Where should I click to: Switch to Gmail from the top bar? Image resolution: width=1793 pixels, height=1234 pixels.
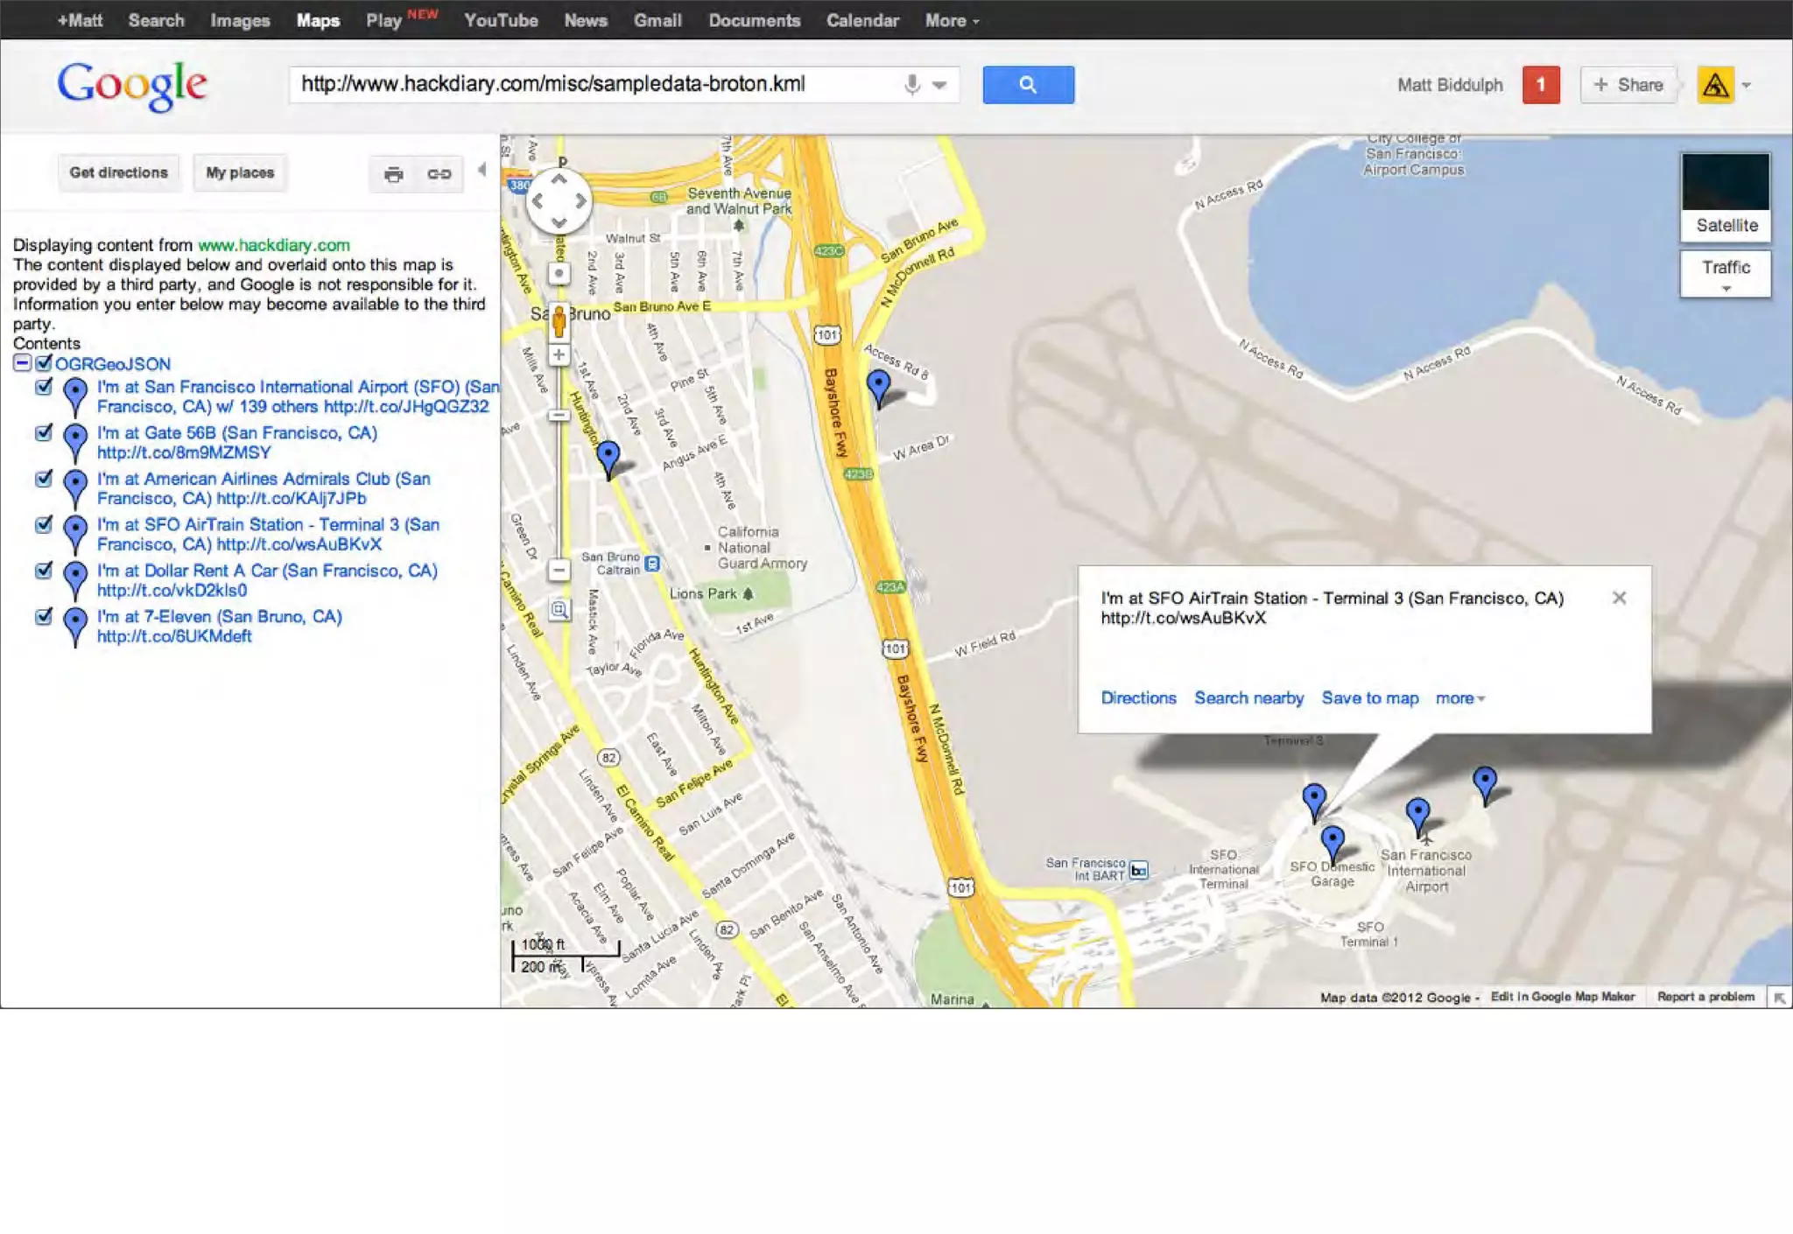click(x=657, y=20)
